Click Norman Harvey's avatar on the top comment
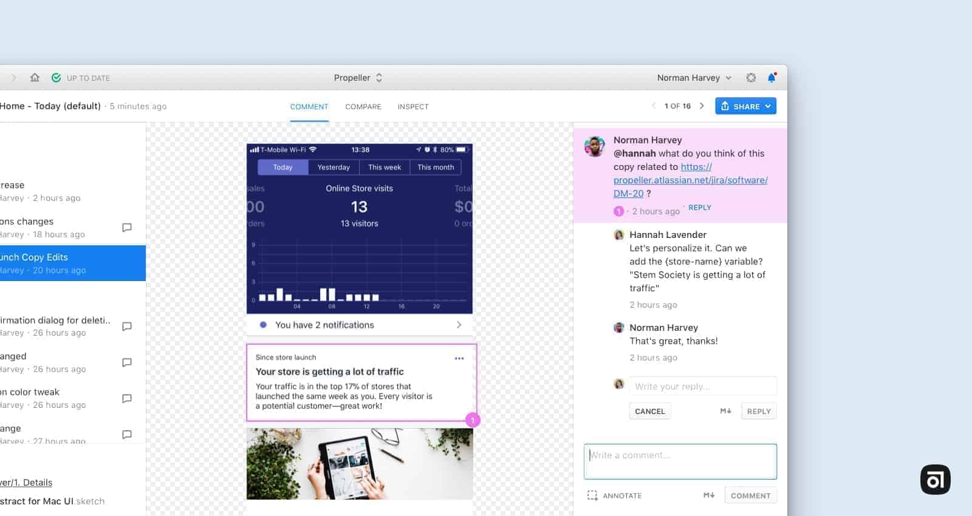Screen dimensions: 972x516 (x=595, y=146)
